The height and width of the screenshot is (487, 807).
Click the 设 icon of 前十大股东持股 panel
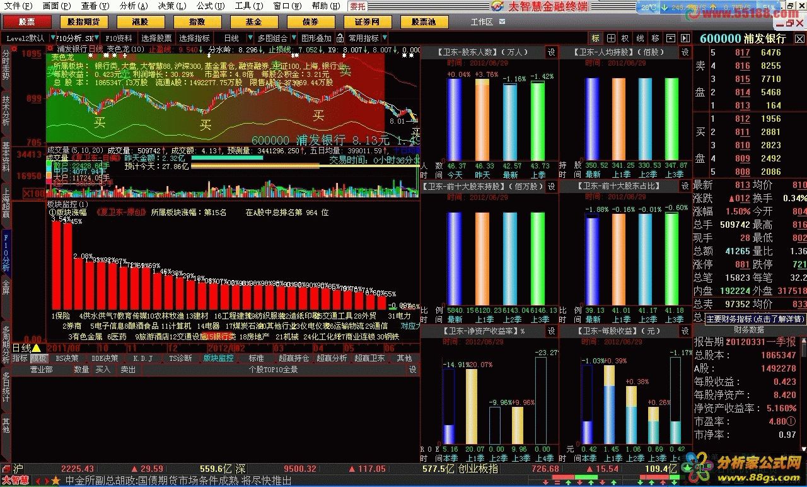tap(551, 187)
